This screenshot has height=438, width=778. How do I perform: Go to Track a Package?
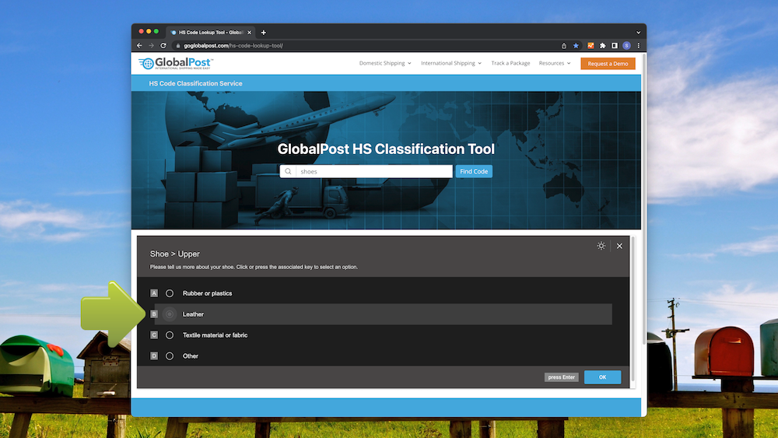point(510,64)
